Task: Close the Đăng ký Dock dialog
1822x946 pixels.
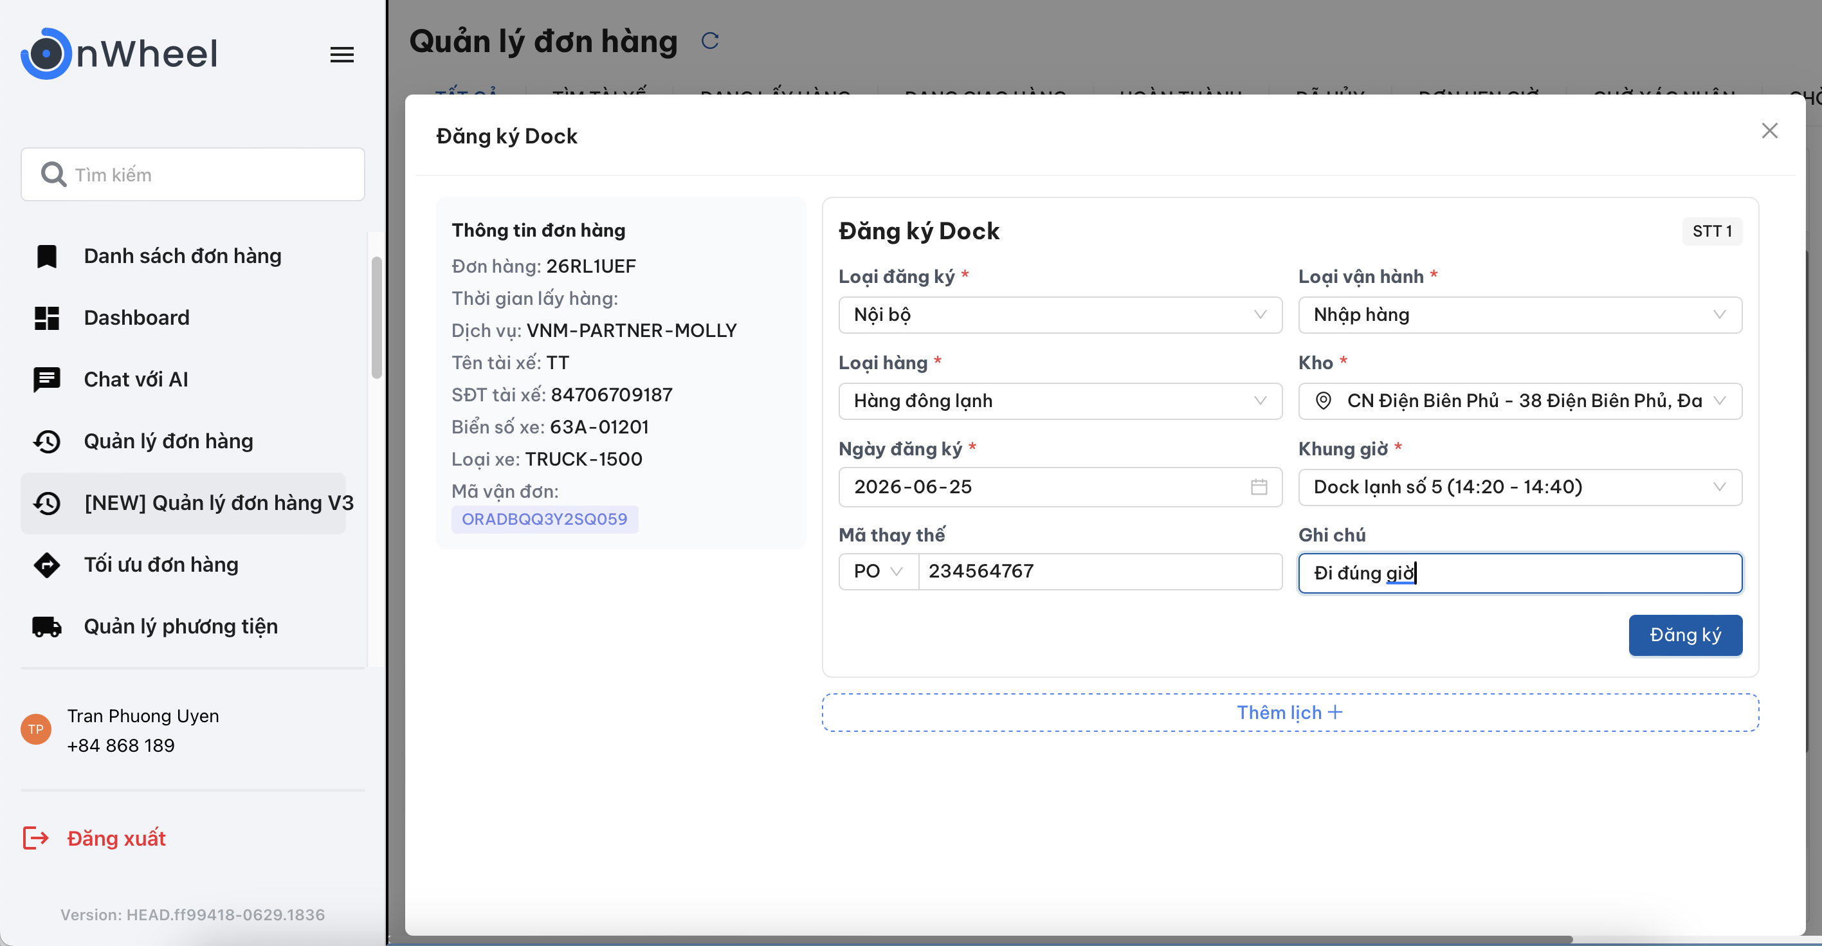Action: pyautogui.click(x=1769, y=131)
